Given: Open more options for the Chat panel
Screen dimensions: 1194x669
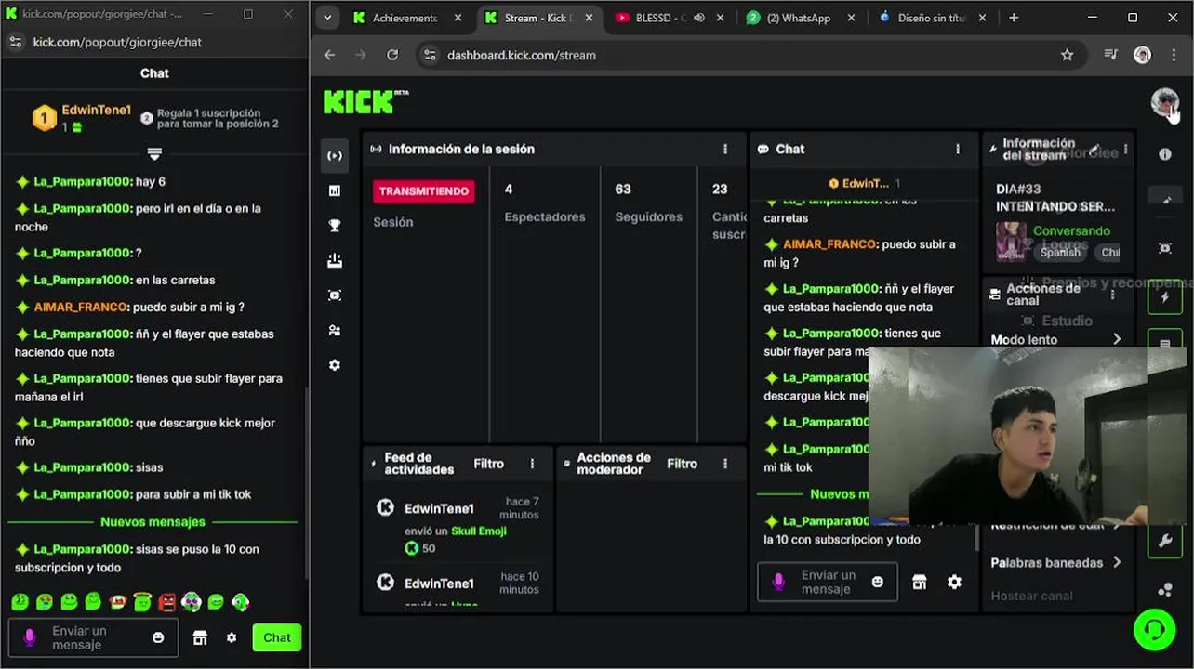Looking at the screenshot, I should pos(958,149).
